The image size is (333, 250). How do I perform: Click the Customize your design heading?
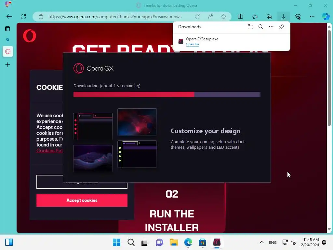(x=206, y=131)
